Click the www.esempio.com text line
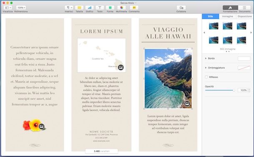 pyautogui.click(x=102, y=141)
